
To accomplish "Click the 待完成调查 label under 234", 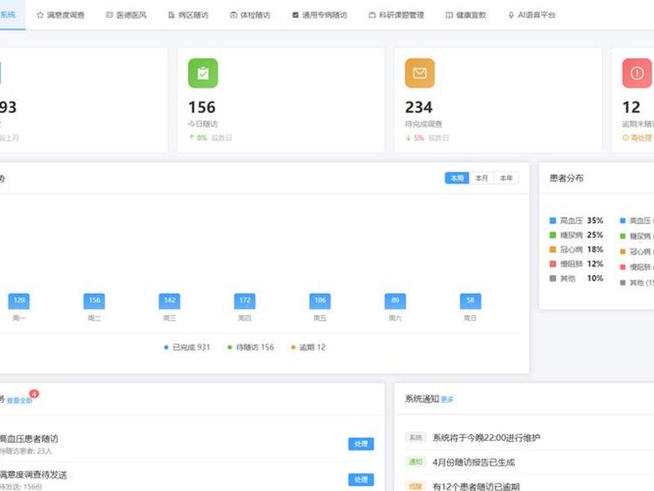I will pyautogui.click(x=423, y=124).
